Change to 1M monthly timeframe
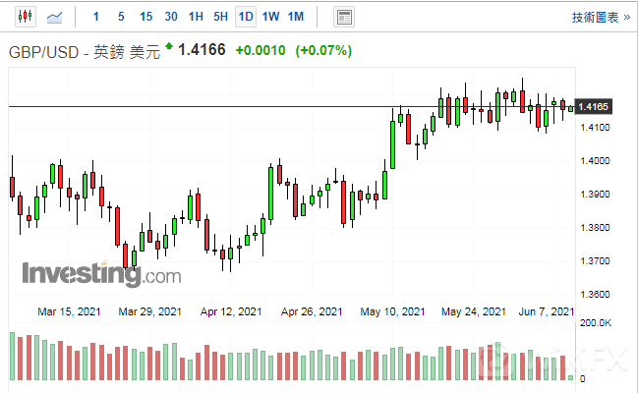Viewport: 638px width, 393px height. (x=296, y=17)
